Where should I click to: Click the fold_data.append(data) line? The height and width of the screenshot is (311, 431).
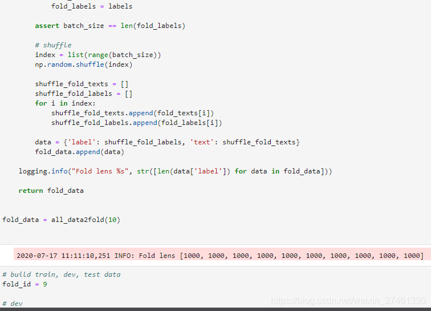(80, 152)
